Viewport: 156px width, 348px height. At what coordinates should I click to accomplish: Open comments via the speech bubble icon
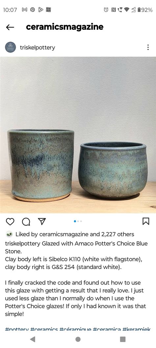pyautogui.click(x=26, y=221)
